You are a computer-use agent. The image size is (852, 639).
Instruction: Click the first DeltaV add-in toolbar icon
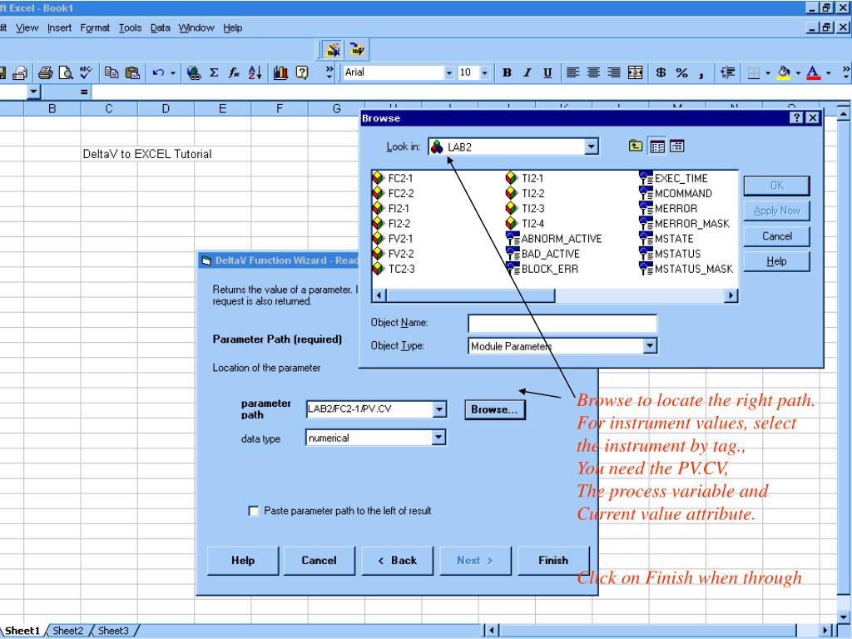pyautogui.click(x=333, y=50)
